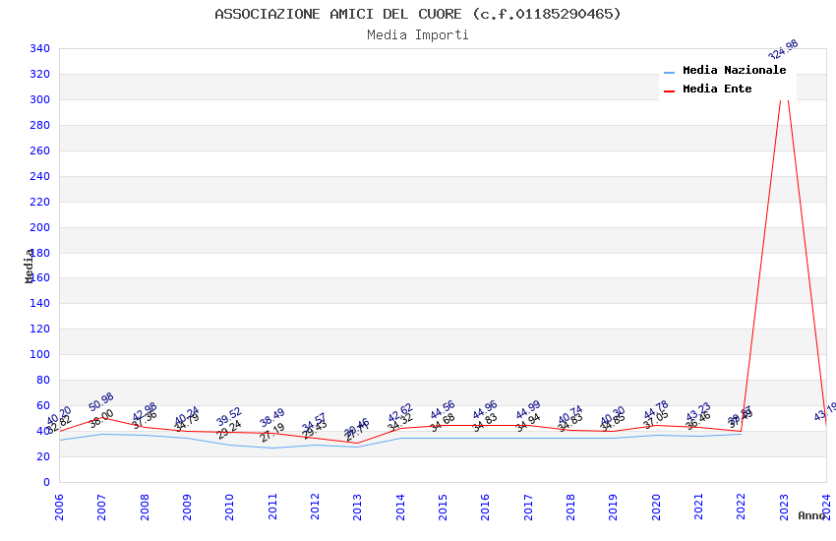Click the Anno x-axis title

click(x=811, y=515)
